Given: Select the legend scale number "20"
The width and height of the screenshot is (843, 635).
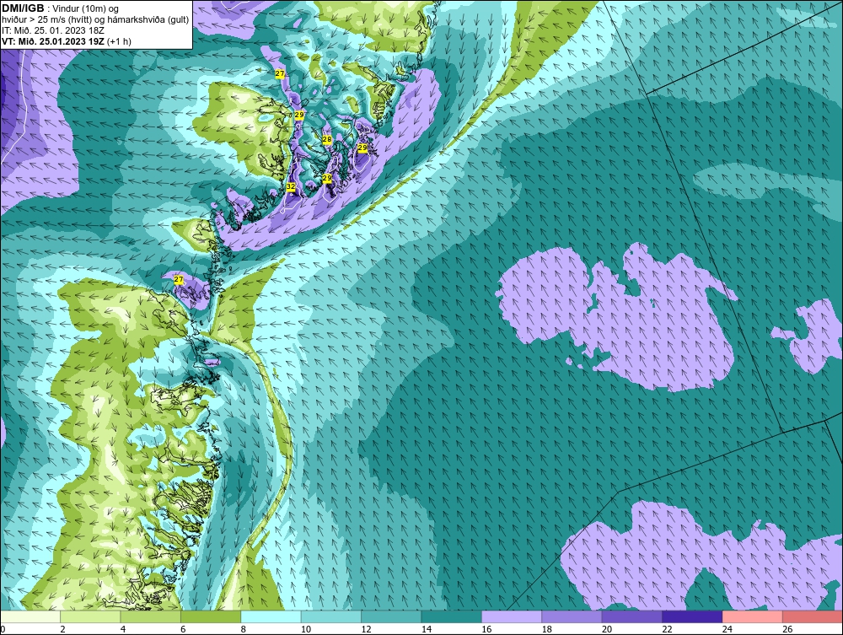Looking at the screenshot, I should 607,629.
